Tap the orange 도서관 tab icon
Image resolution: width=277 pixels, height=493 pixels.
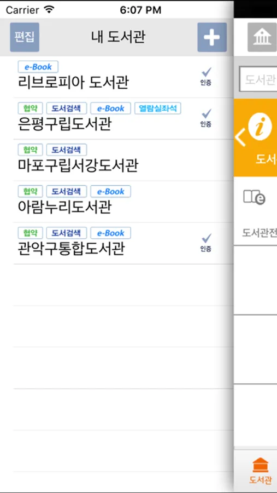point(261,465)
